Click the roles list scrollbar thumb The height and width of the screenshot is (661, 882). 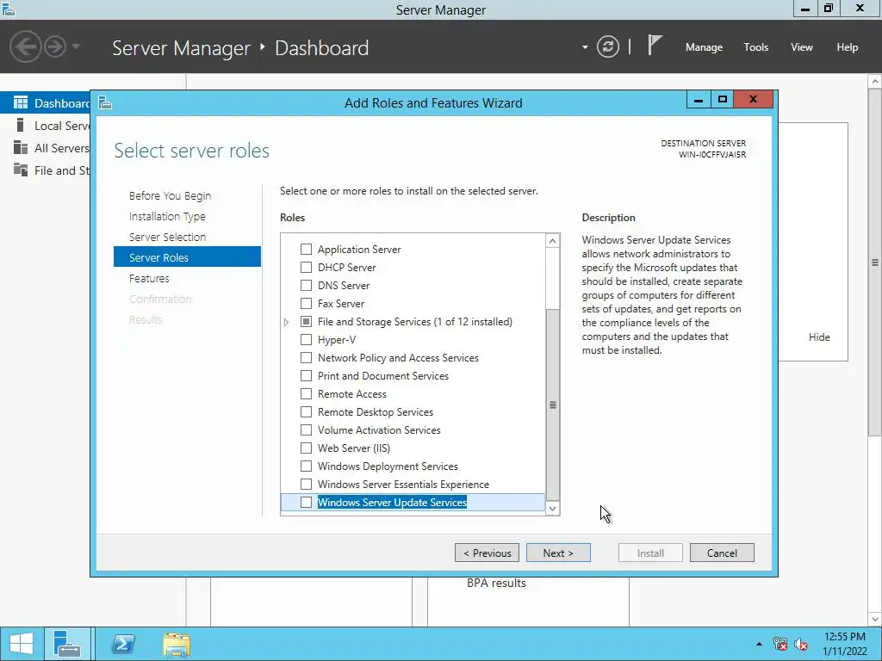[552, 405]
